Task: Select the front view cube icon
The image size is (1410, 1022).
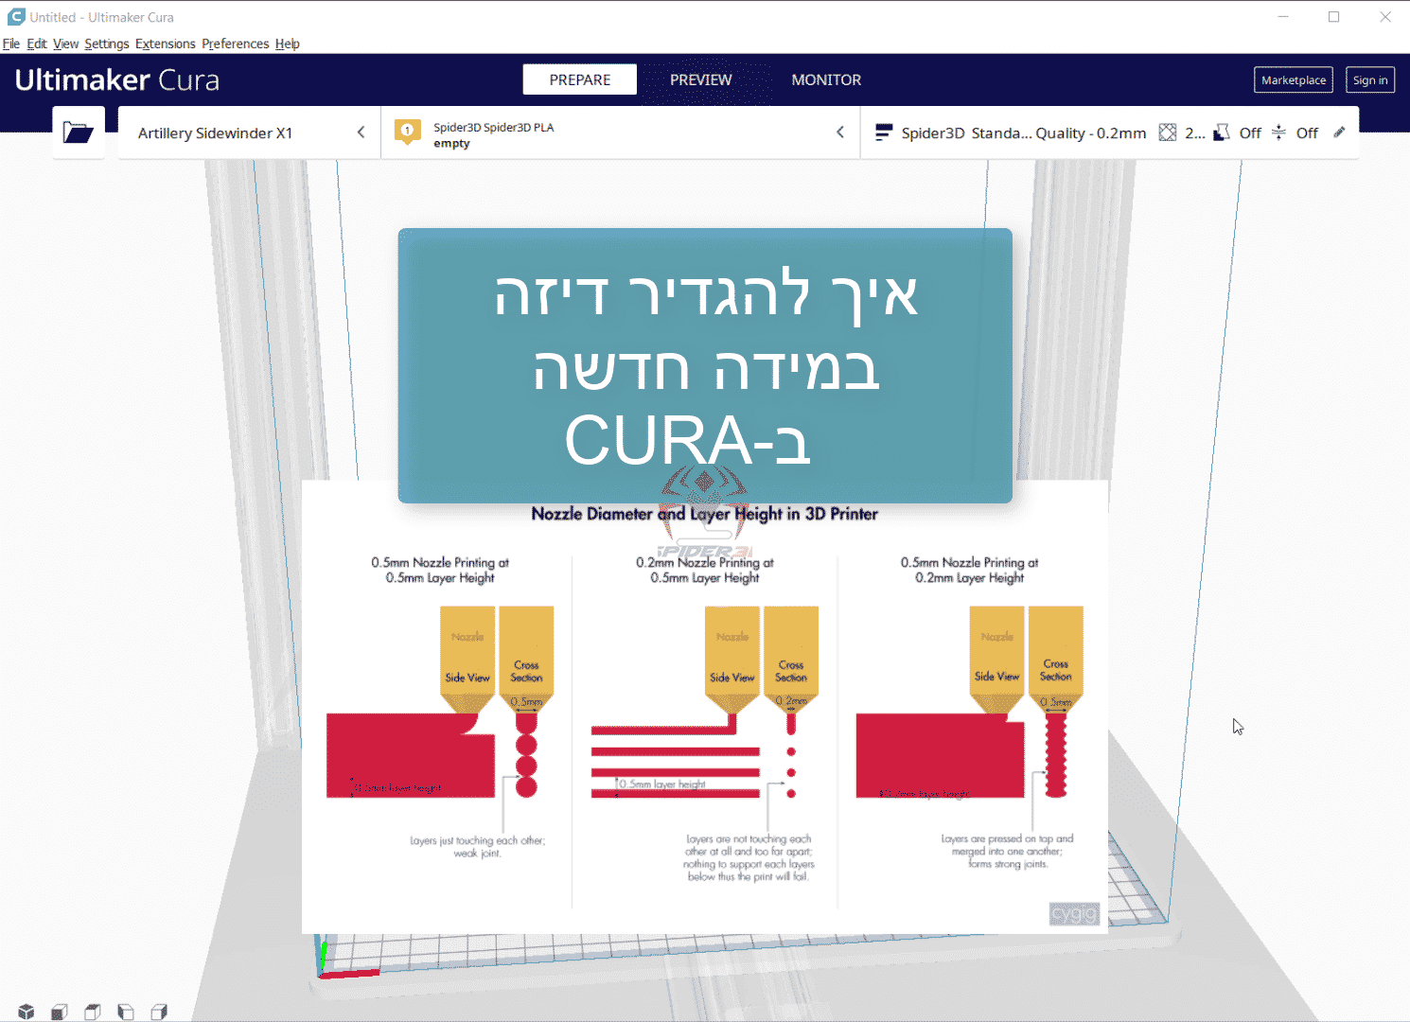Action: pyautogui.click(x=59, y=1011)
